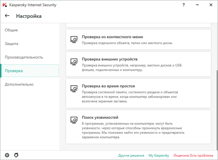Click the Проверка внешних устройств scan icon
Image resolution: width=218 pixels, height=160 pixels.
coord(74,61)
